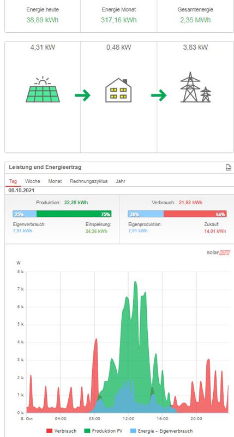Open the Rechnungszyklus tab

[89, 181]
